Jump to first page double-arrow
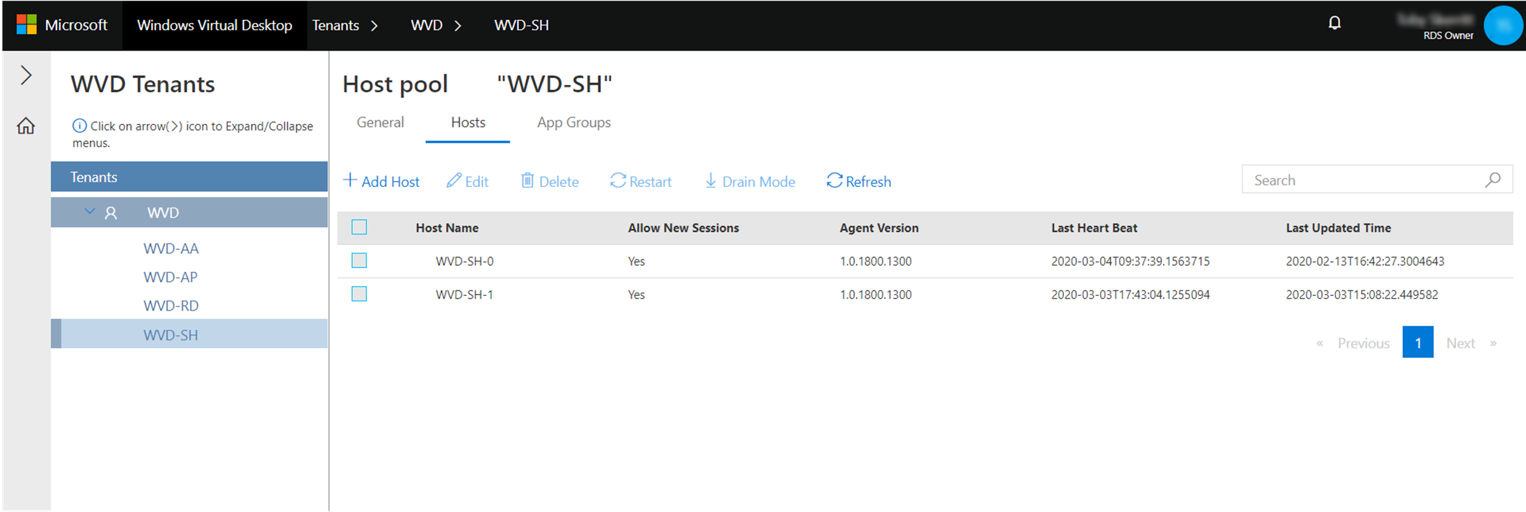 click(1320, 343)
